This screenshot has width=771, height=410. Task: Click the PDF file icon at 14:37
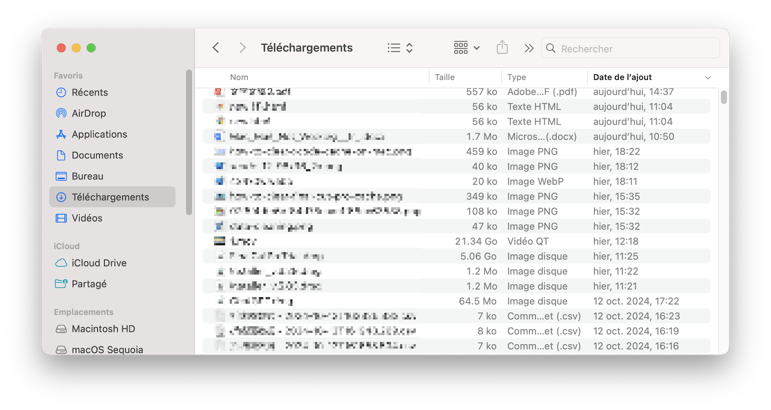219,92
